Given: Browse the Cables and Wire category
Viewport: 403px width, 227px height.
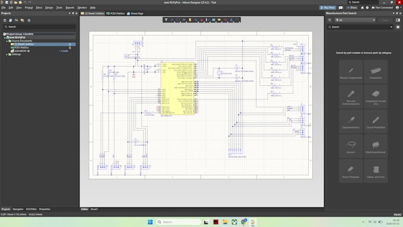Looking at the screenshot, I should [x=376, y=171].
